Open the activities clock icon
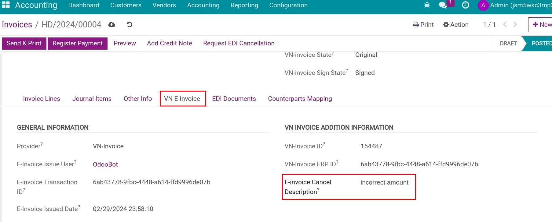Screen dimensions: 552x222 [465, 5]
